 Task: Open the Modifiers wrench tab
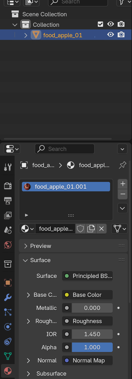(8, 297)
